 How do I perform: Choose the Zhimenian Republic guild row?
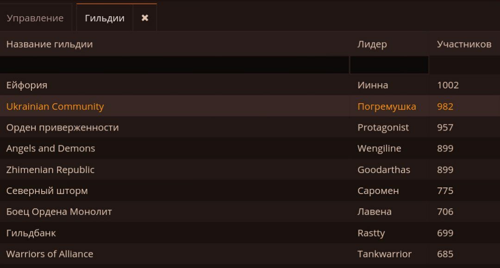pos(250,169)
